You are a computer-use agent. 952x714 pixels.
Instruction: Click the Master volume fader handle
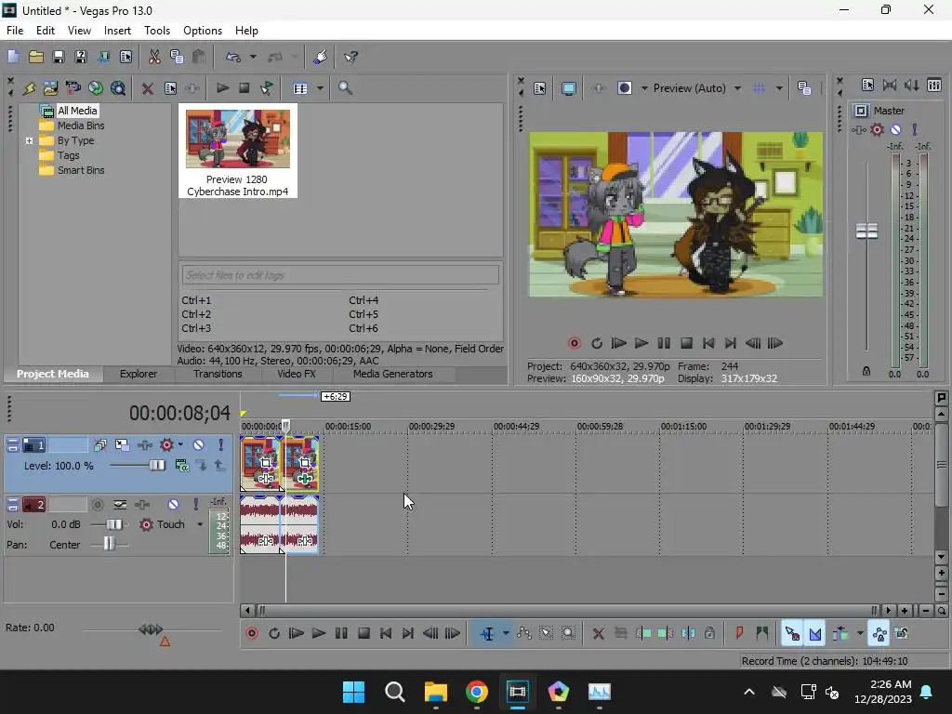(866, 231)
